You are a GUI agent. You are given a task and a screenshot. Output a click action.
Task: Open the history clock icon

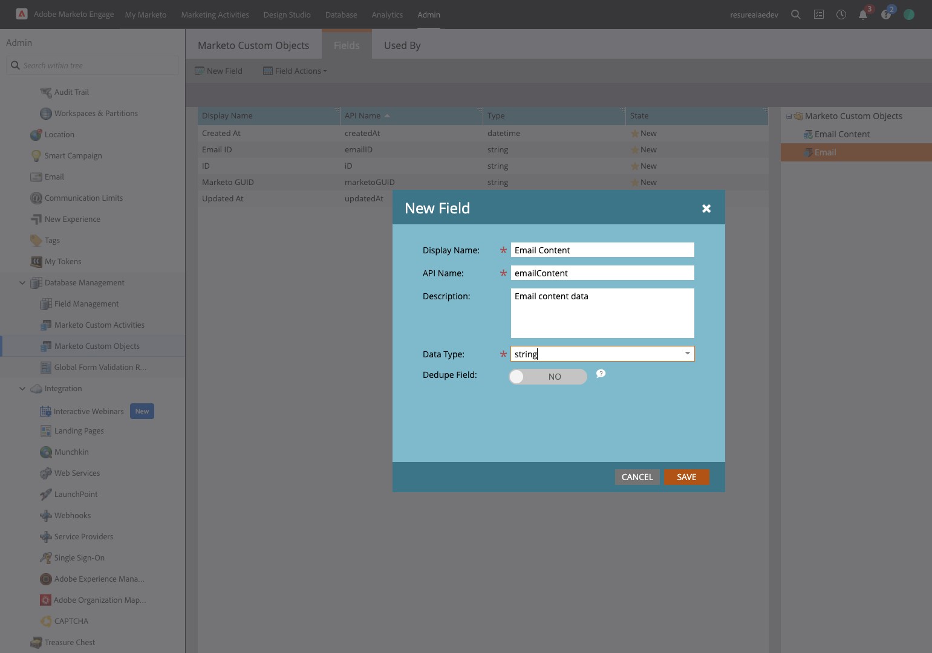coord(841,15)
